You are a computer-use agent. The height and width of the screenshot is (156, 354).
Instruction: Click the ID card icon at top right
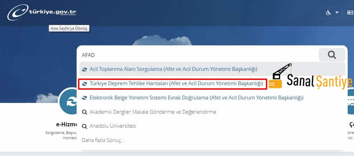pos(350,13)
